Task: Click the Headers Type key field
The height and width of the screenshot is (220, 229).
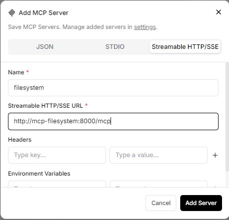Action: 57,155
